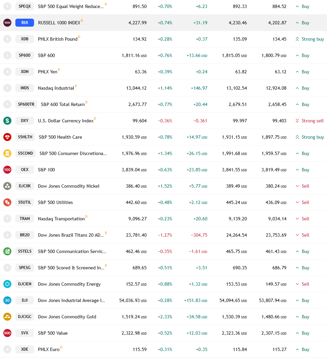327x358 pixels.
Task: Open the Dow Jones Commodity Gold link
Action: 67,317
